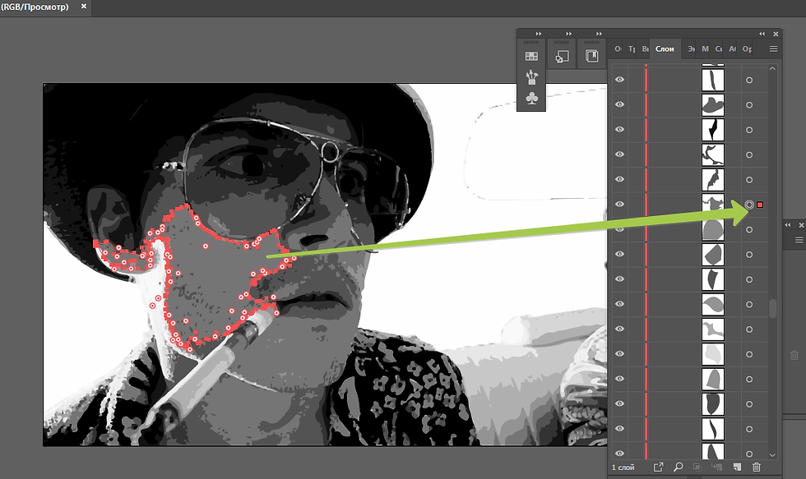806x479 pixels.
Task: Click target circle of the pentagon-shaped thumbnail row
Action: pyautogui.click(x=749, y=255)
